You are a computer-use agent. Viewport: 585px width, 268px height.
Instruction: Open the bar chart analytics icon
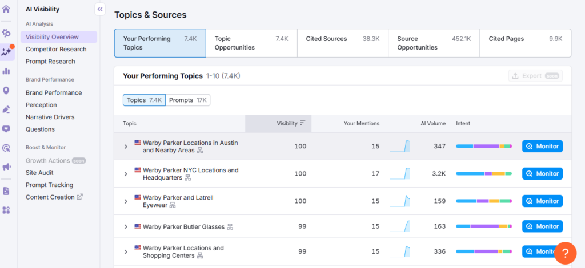(6, 71)
